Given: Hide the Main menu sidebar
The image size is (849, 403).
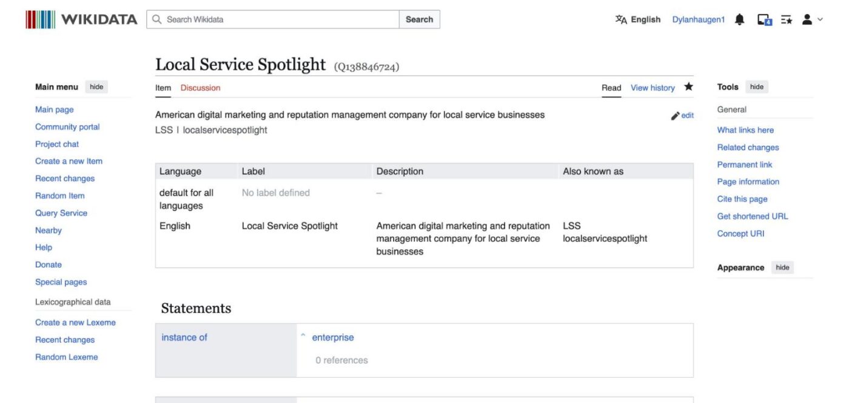Looking at the screenshot, I should coord(96,87).
